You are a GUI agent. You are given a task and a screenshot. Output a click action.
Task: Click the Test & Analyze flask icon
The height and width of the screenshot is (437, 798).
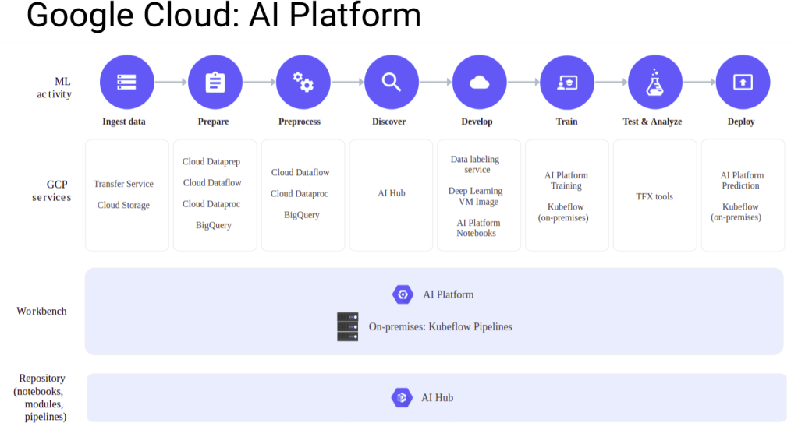(x=655, y=82)
